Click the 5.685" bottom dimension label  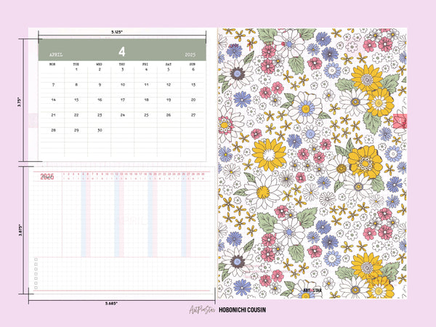112,302
